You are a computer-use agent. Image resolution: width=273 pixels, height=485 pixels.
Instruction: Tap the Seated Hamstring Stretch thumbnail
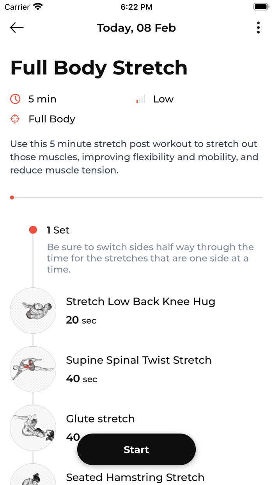(x=33, y=478)
